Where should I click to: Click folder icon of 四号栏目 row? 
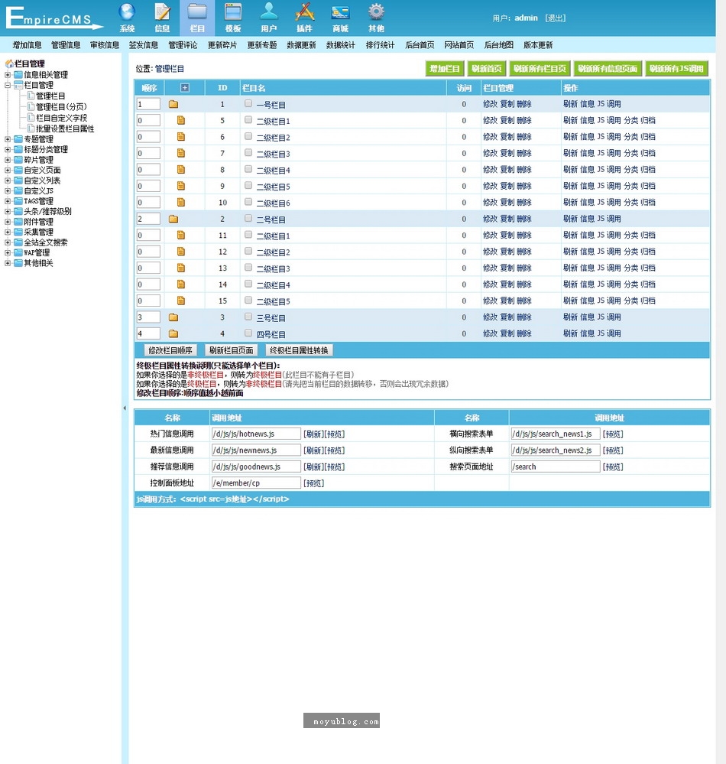point(173,333)
